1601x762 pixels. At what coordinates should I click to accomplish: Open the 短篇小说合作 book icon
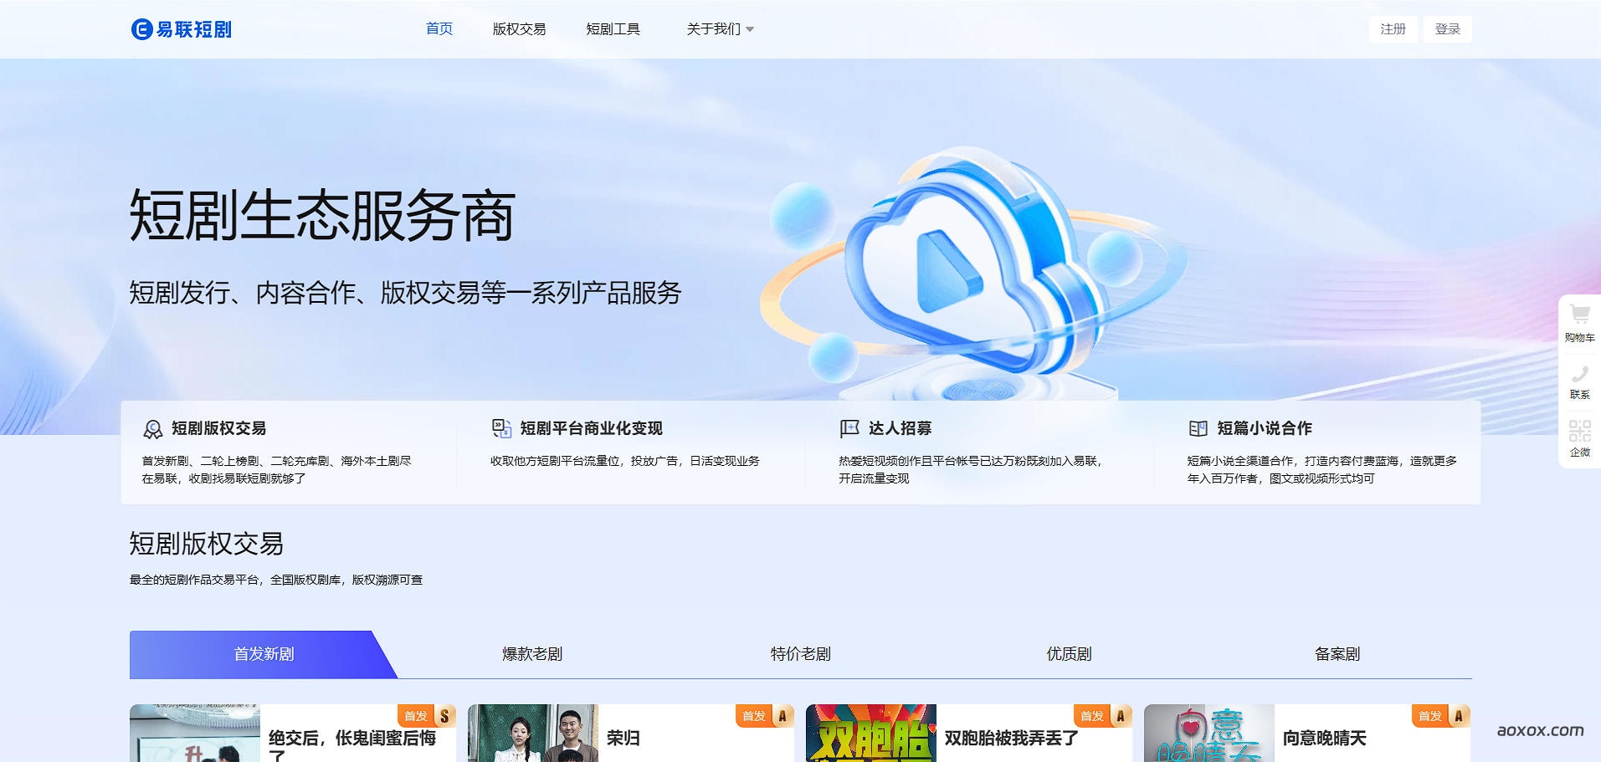1197,428
